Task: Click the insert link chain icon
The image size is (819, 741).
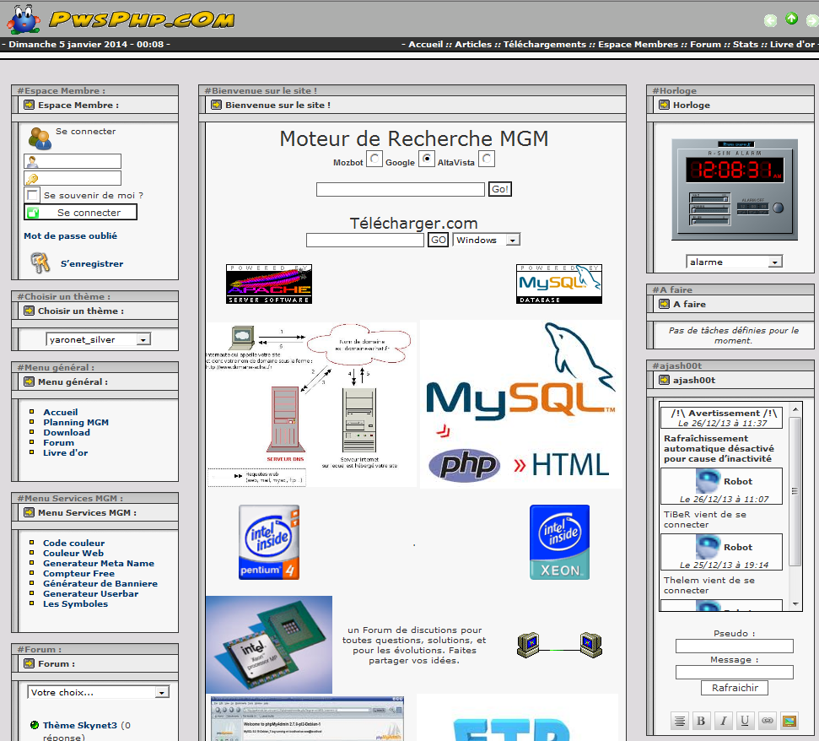Action: [768, 721]
